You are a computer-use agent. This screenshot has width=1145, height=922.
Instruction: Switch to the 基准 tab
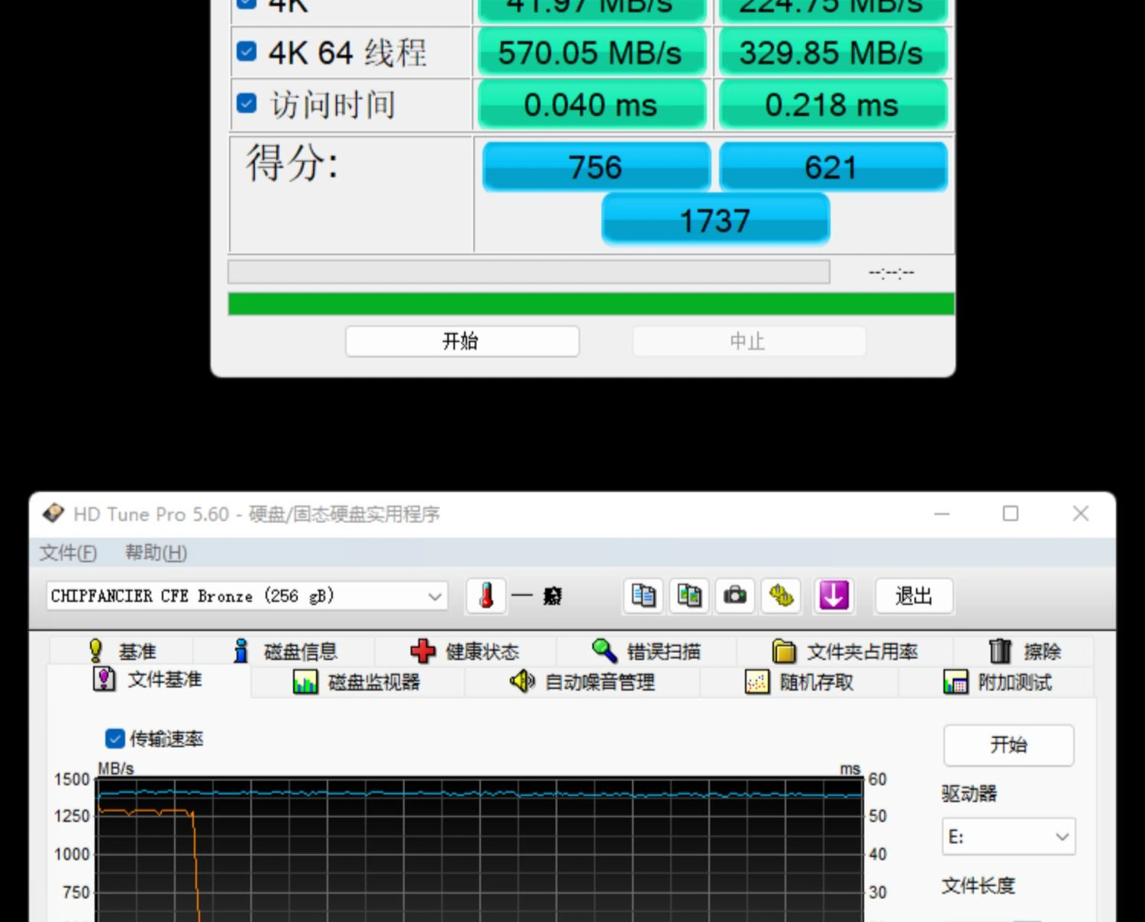121,651
